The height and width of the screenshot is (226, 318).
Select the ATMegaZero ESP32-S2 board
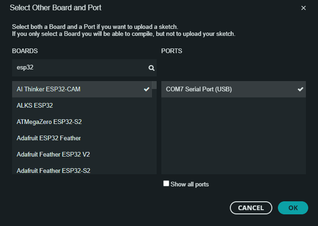82,122
